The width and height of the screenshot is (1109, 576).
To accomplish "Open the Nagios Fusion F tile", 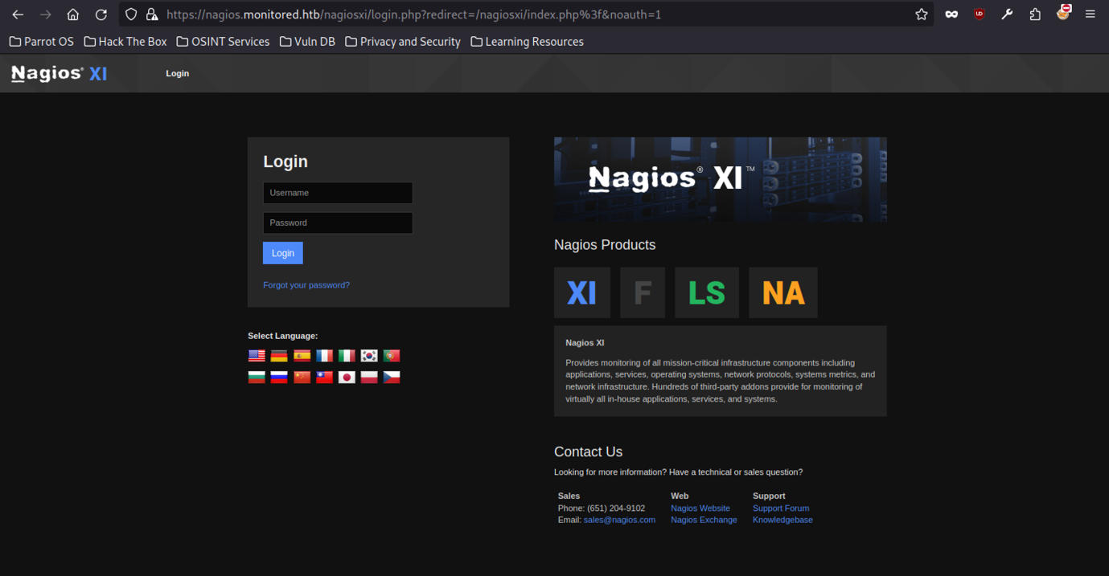I will coord(642,292).
